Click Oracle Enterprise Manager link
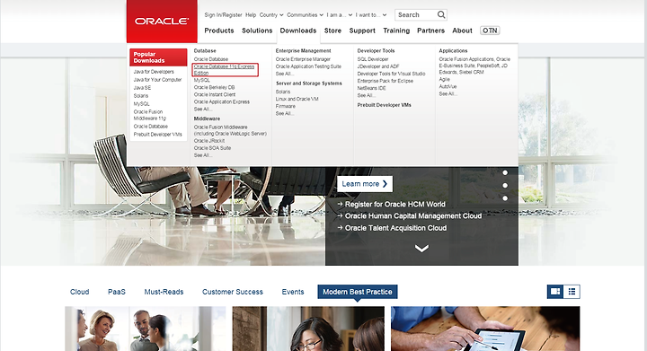This screenshot has width=647, height=351. (303, 59)
